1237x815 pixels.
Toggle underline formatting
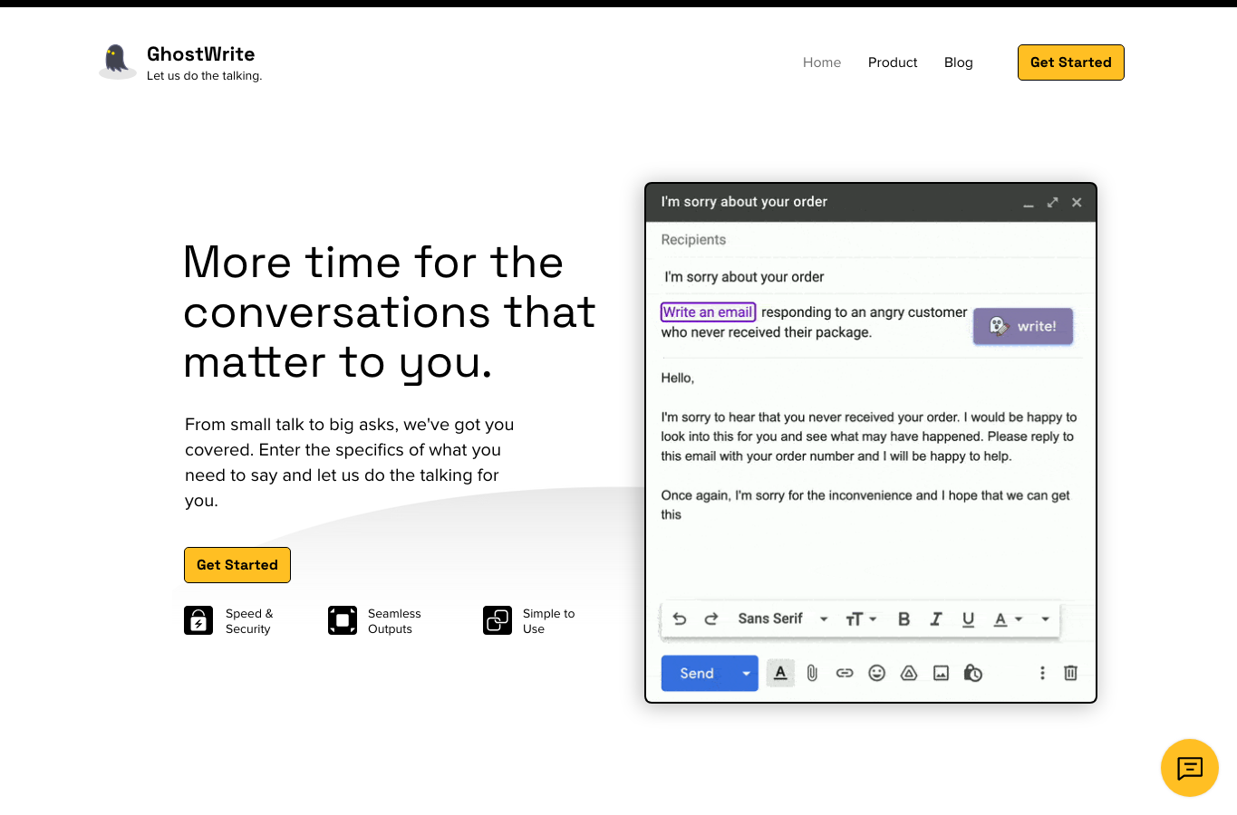[x=968, y=618]
